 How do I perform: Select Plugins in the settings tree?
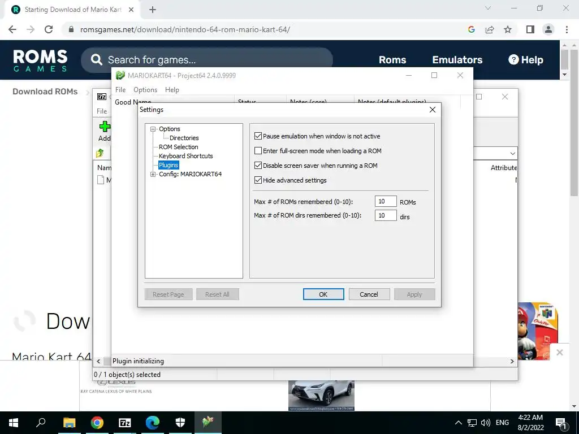(168, 165)
